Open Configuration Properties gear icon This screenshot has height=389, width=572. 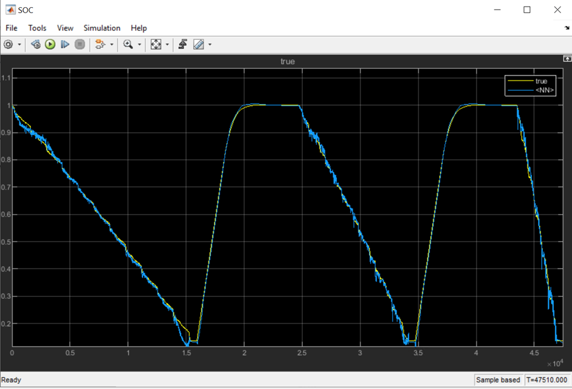[x=8, y=44]
